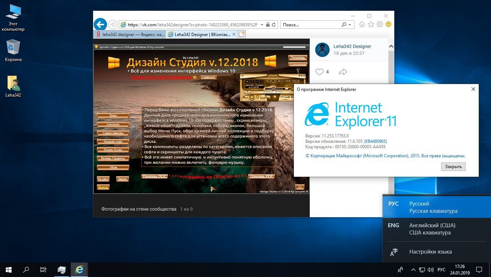Expand the search provider dropdown arrow
The image size is (491, 277).
click(350, 25)
